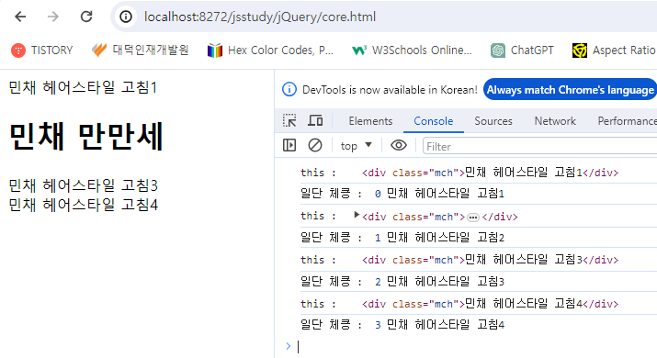This screenshot has height=358, width=657.
Task: Click page text 민채 헤어스타일 고침3
Action: (x=84, y=185)
